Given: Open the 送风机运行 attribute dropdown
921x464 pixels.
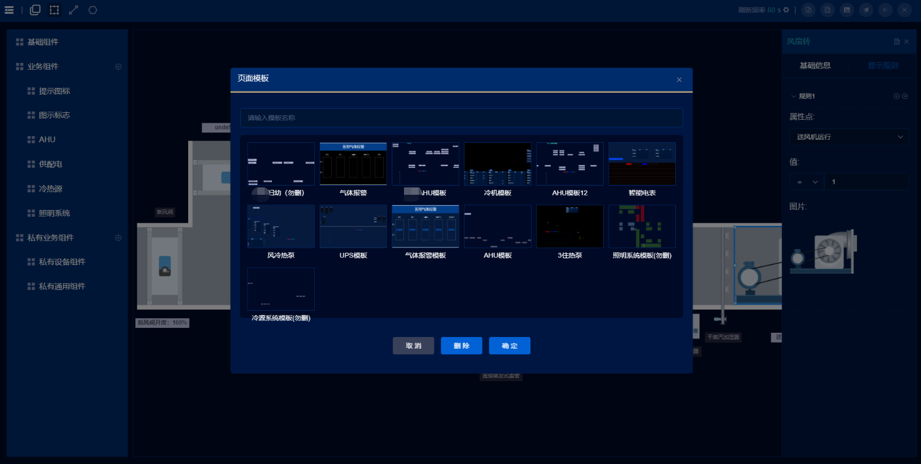Looking at the screenshot, I should click(848, 137).
